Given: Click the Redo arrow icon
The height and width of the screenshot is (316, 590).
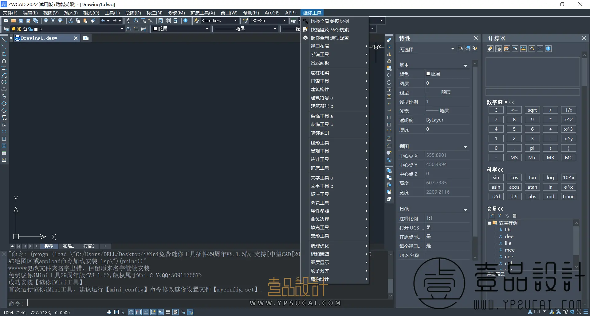Looking at the screenshot, I should 115,21.
